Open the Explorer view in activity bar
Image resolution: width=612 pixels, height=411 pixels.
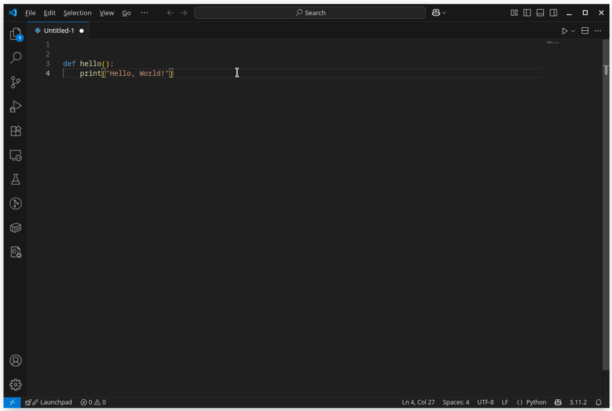pyautogui.click(x=16, y=34)
